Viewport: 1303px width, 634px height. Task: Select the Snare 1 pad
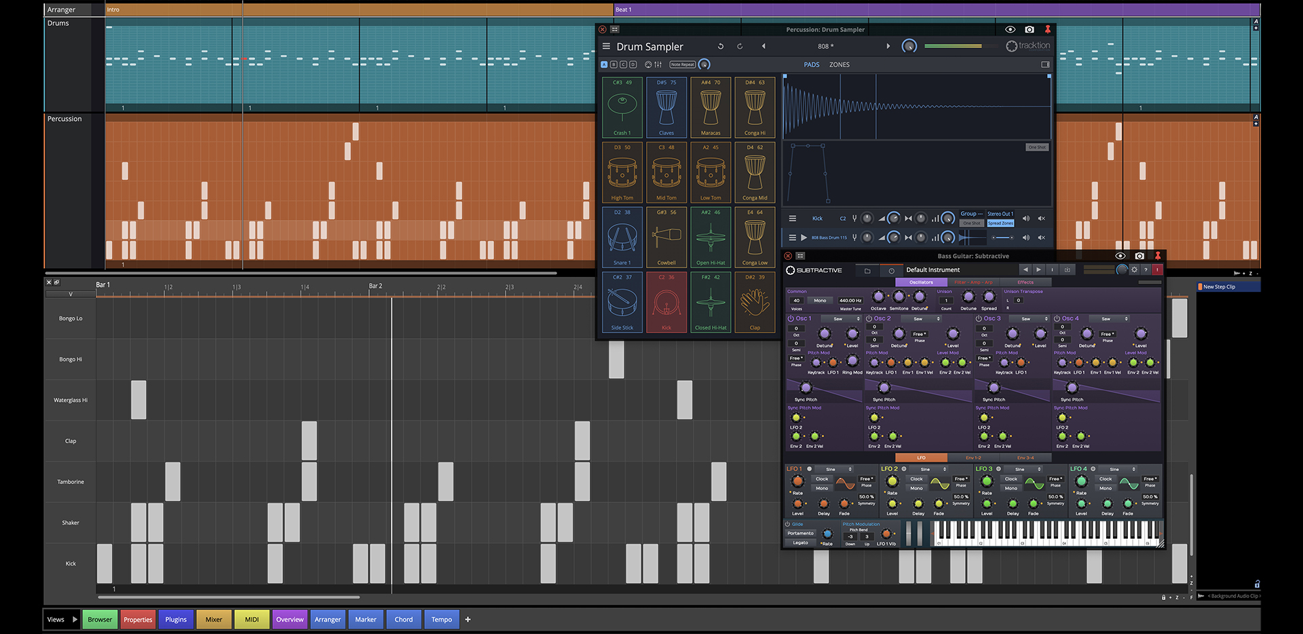pos(622,236)
